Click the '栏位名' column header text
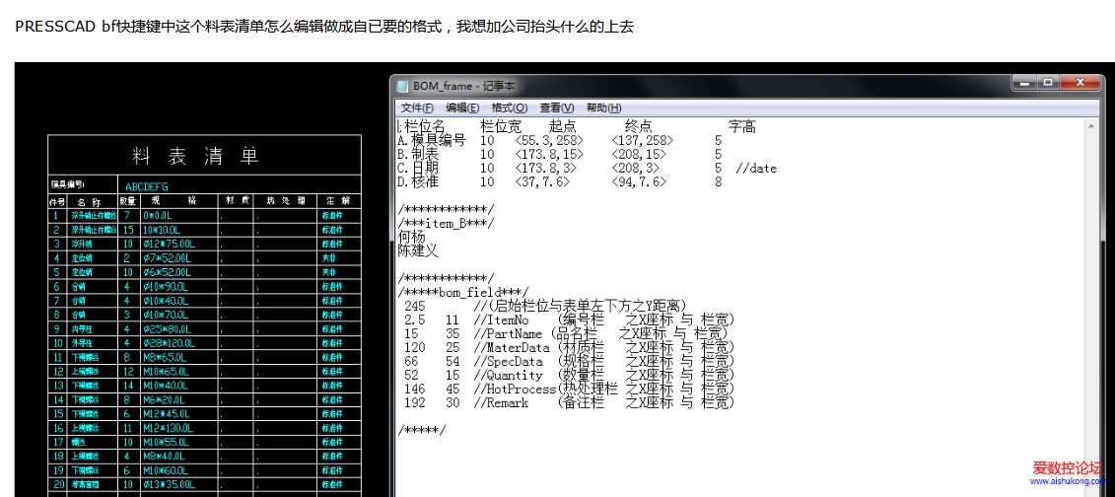 point(425,127)
